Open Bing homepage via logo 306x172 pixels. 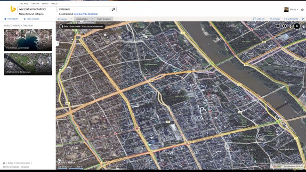click(13, 9)
